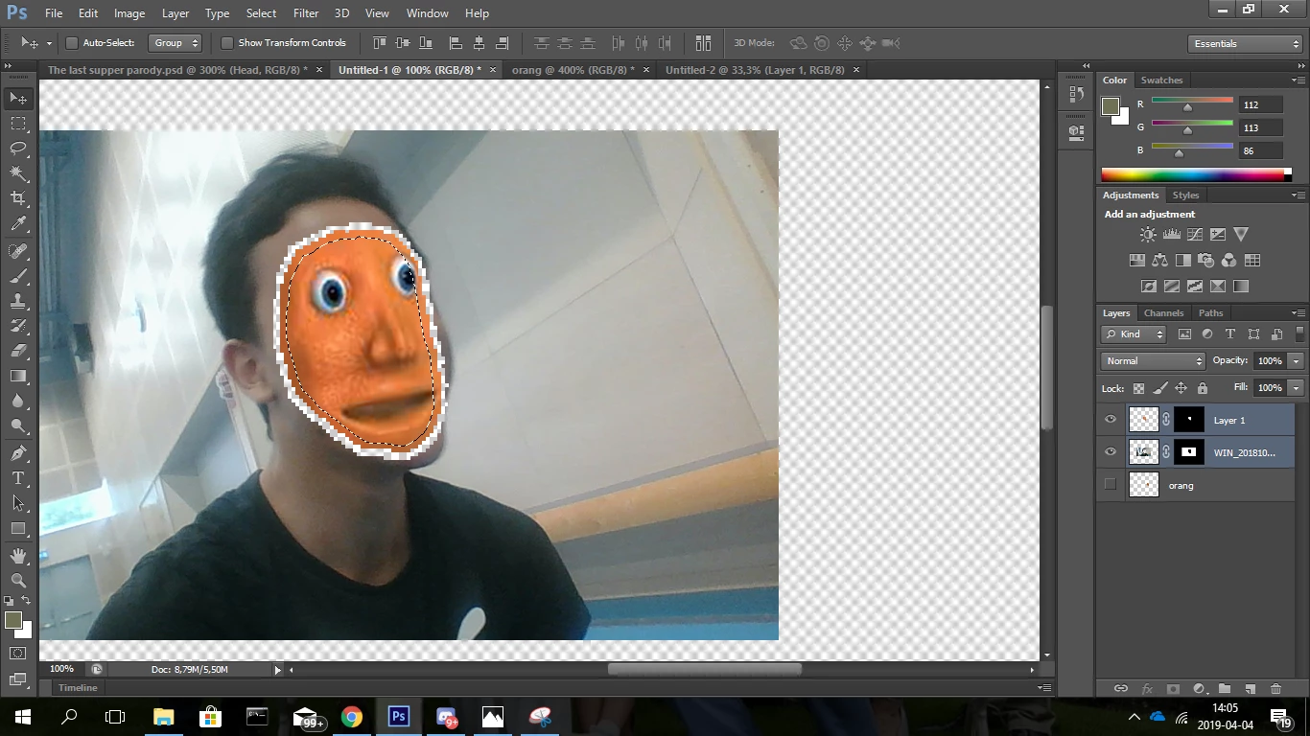Screen dimensions: 1310x736
Task: Hide the WIN_201810 layer eye icon
Action: coord(1111,452)
